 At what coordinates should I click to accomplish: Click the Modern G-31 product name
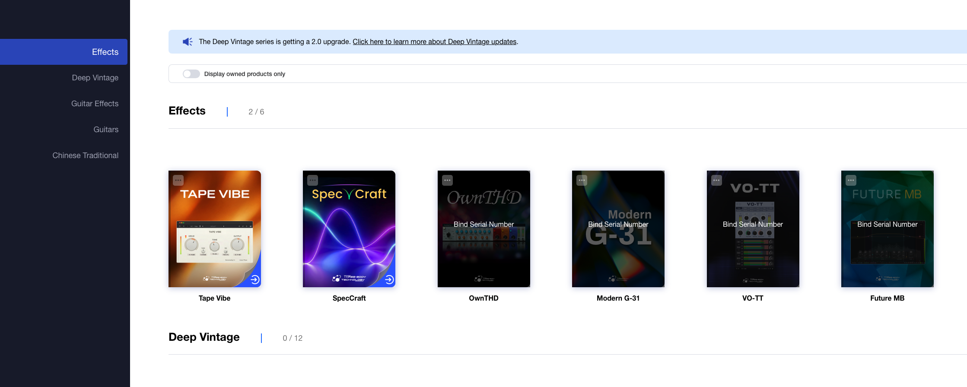(618, 298)
